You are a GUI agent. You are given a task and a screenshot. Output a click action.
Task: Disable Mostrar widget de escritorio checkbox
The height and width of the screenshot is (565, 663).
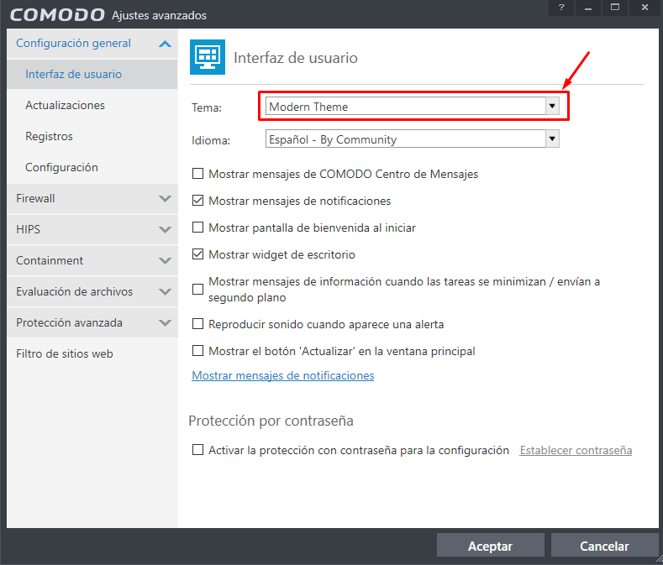[197, 254]
